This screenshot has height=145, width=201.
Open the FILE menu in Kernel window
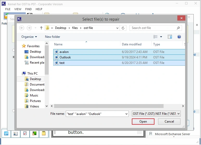8,9
